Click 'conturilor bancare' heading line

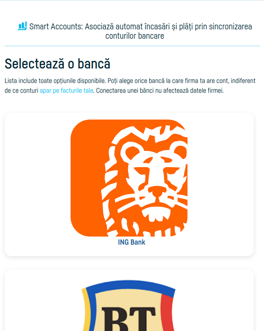click(x=135, y=36)
